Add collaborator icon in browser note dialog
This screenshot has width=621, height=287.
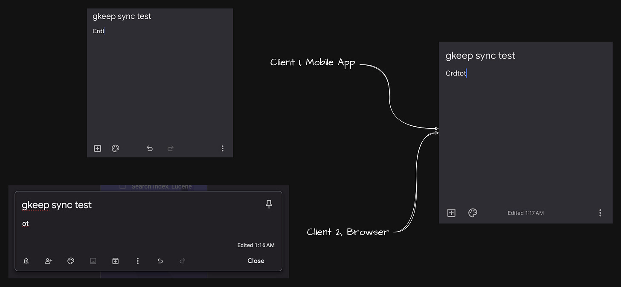pyautogui.click(x=49, y=261)
